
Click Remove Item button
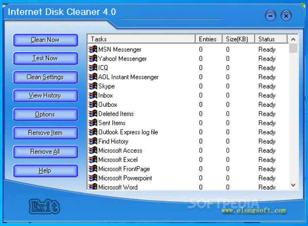click(45, 133)
